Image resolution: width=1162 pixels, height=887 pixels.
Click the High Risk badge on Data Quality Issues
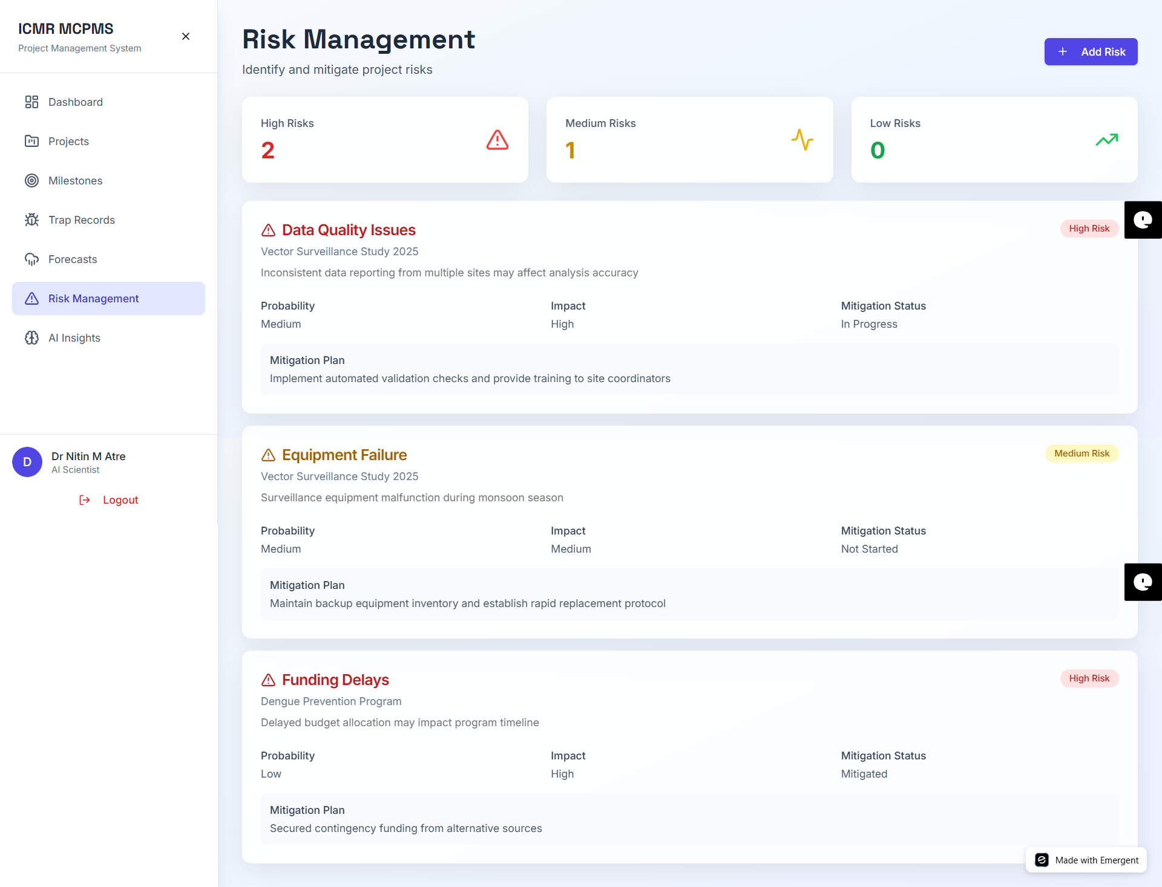[x=1089, y=229]
